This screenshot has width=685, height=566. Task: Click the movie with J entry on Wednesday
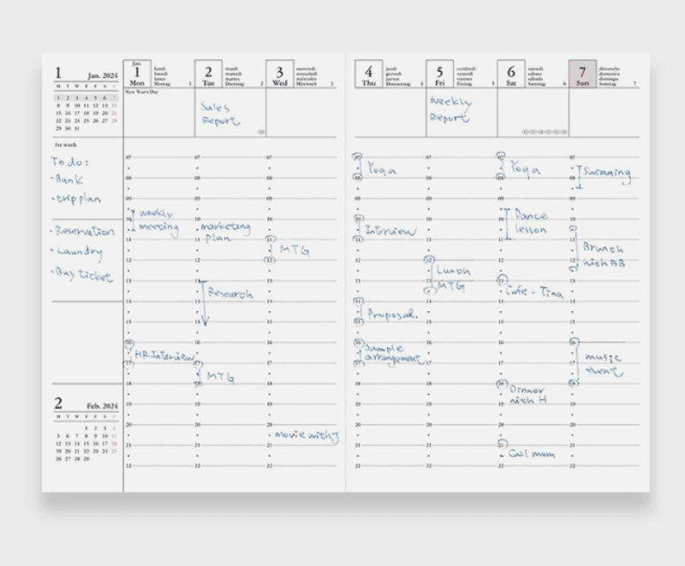point(307,436)
